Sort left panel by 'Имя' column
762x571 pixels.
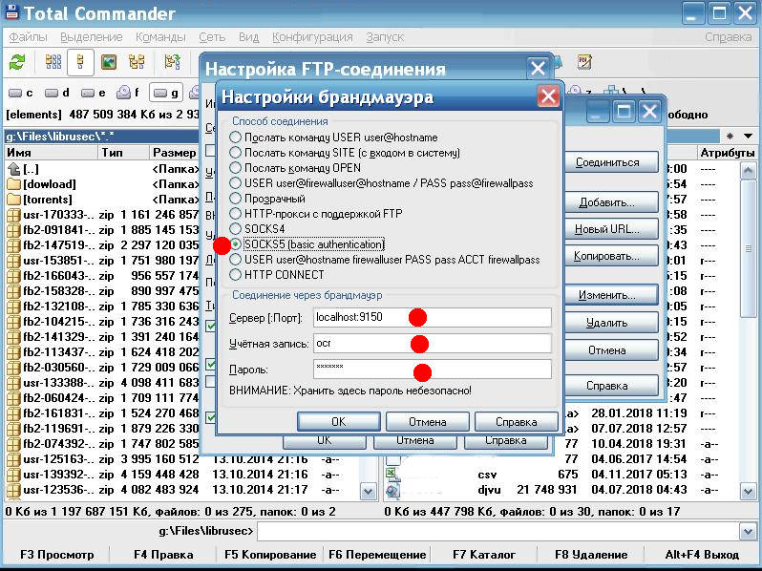[51, 153]
